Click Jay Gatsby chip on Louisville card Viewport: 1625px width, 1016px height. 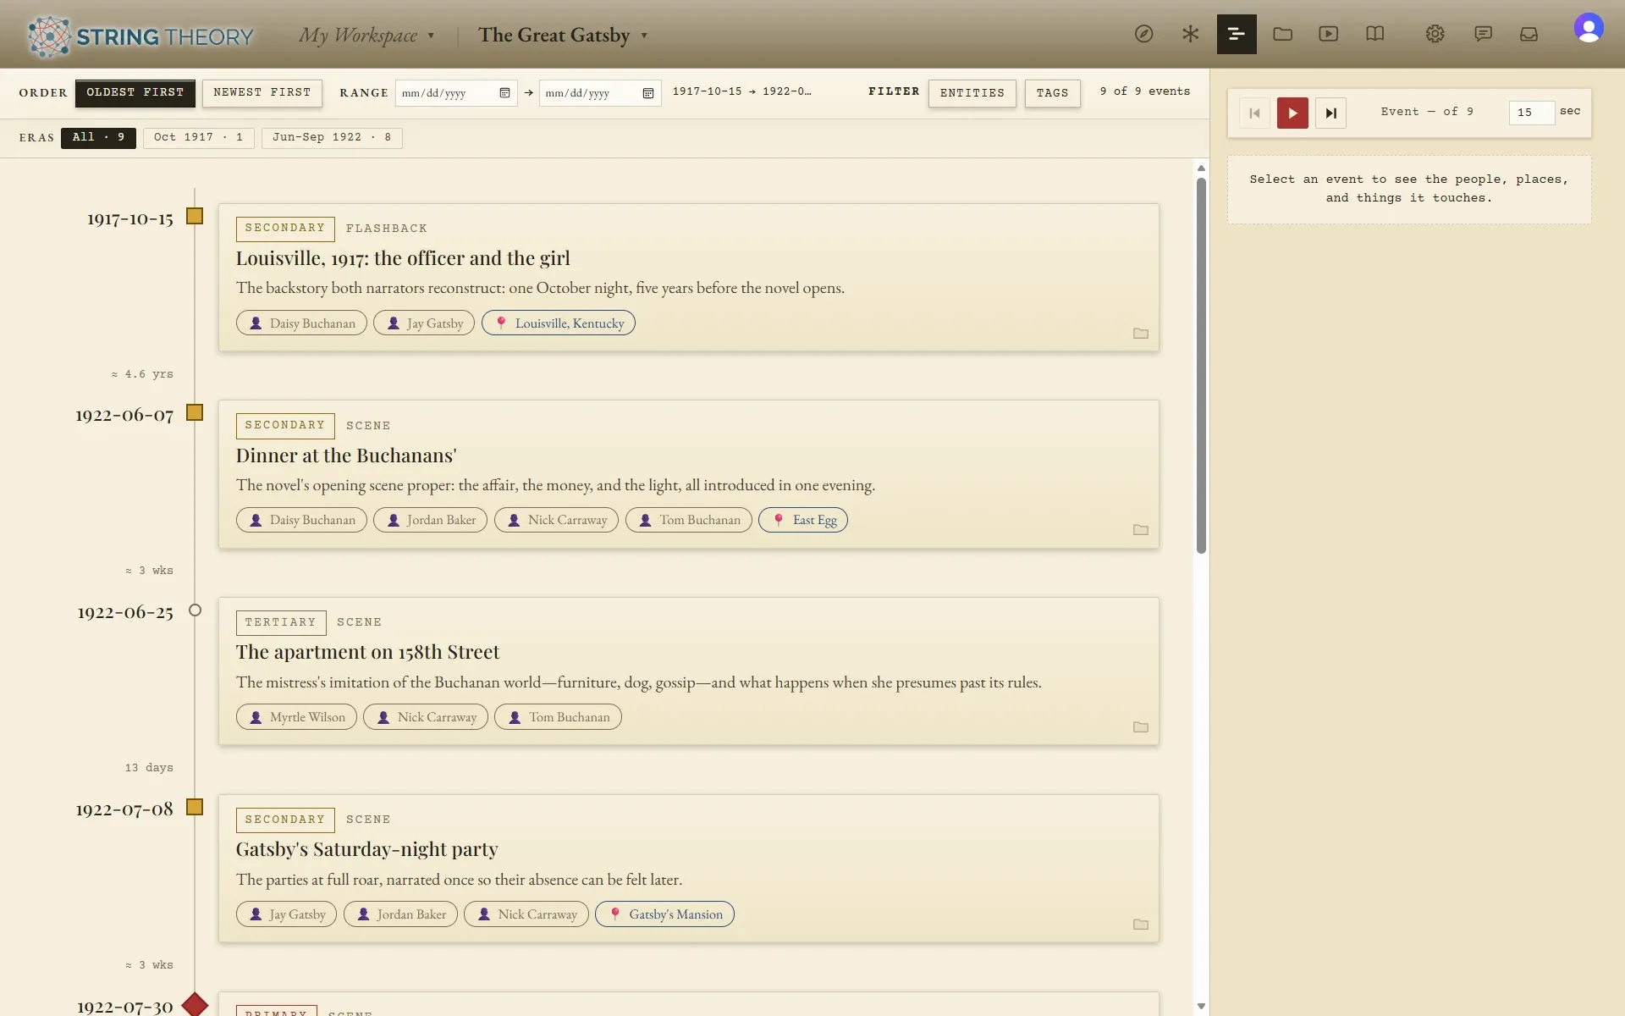tap(424, 323)
